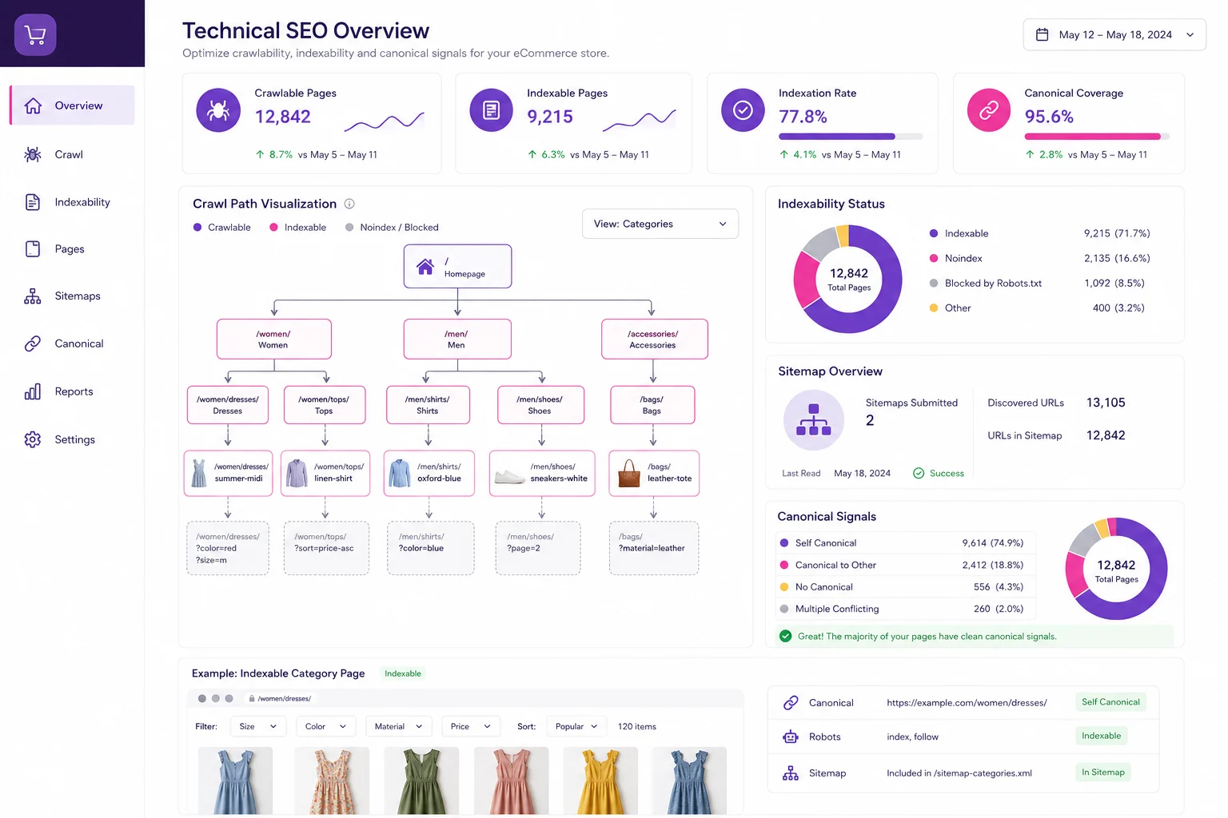Click the https://example.com/women/dresses/ canonical URL
This screenshot has height=818, width=1228.
pyautogui.click(x=967, y=703)
